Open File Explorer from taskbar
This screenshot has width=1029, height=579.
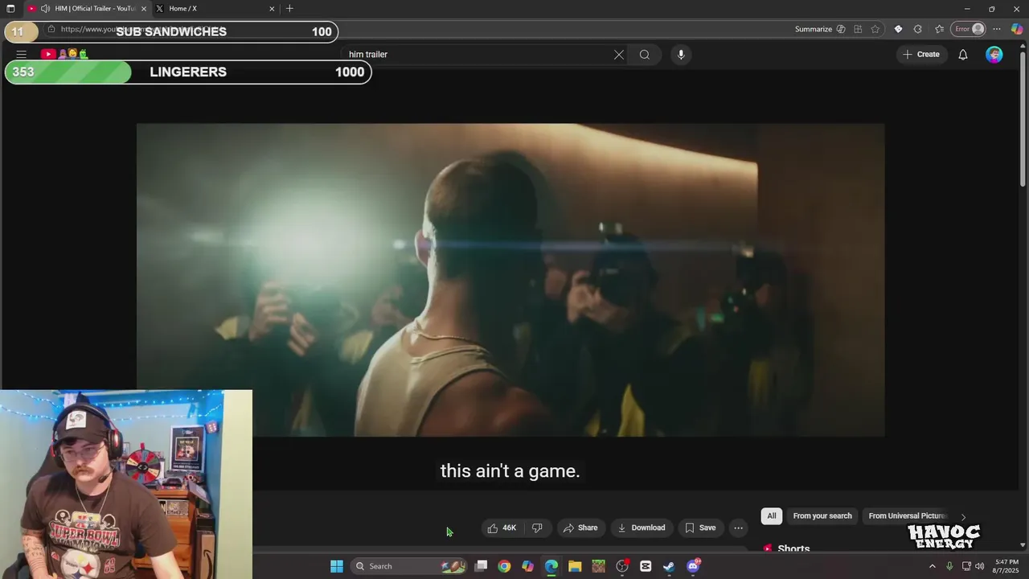575,566
